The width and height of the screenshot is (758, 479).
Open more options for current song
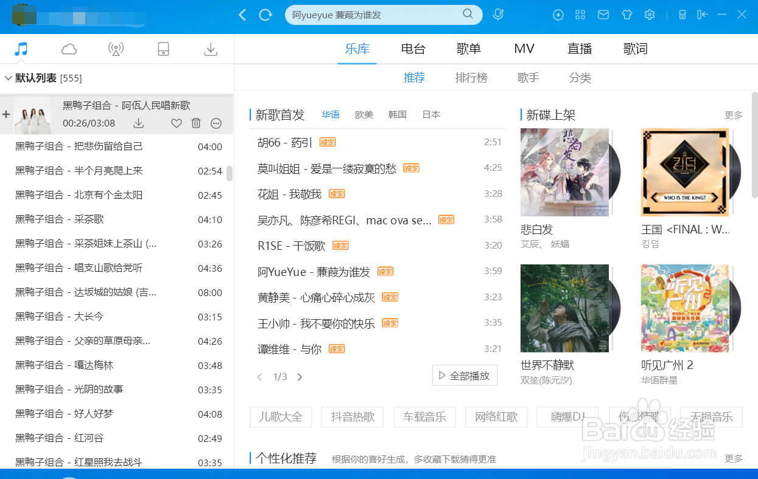pos(216,123)
